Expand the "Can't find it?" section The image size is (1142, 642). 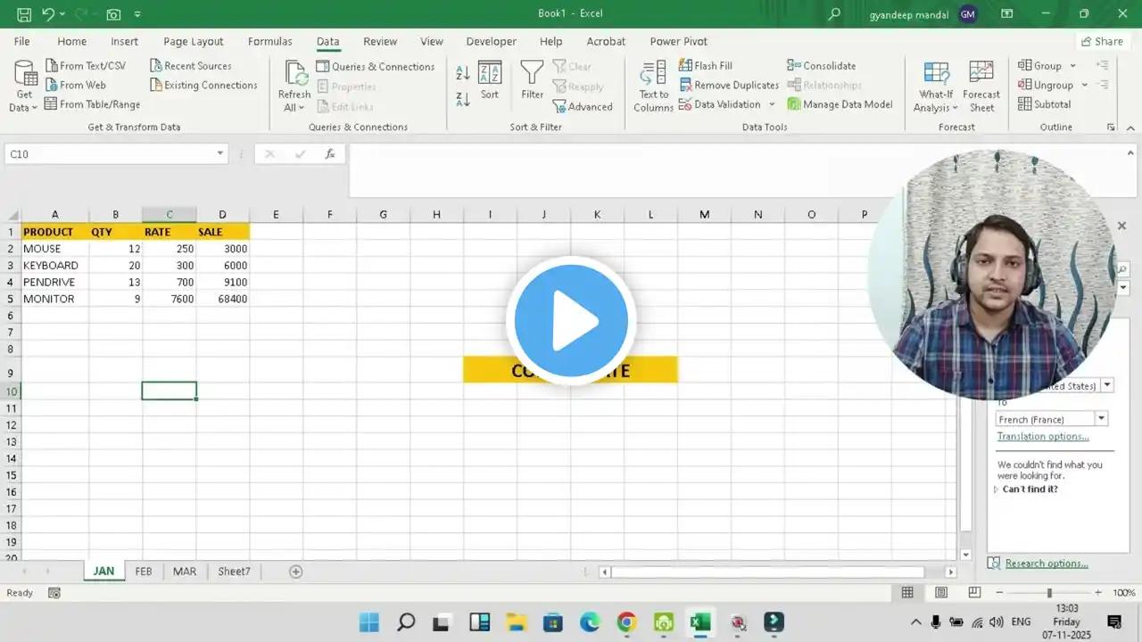pos(1026,490)
